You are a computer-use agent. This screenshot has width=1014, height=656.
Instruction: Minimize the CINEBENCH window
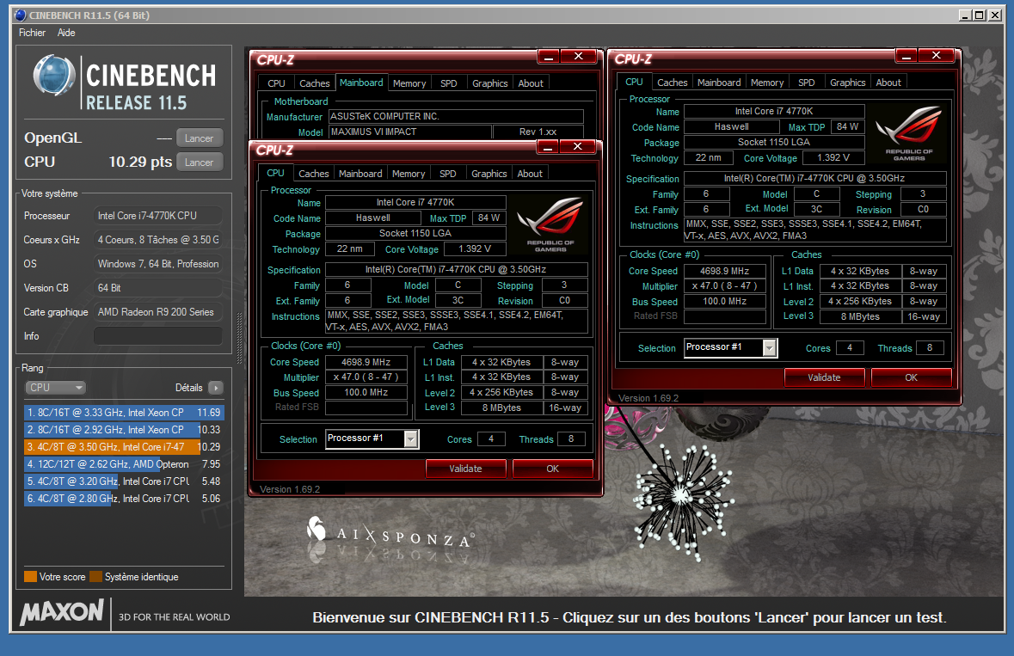coord(966,15)
